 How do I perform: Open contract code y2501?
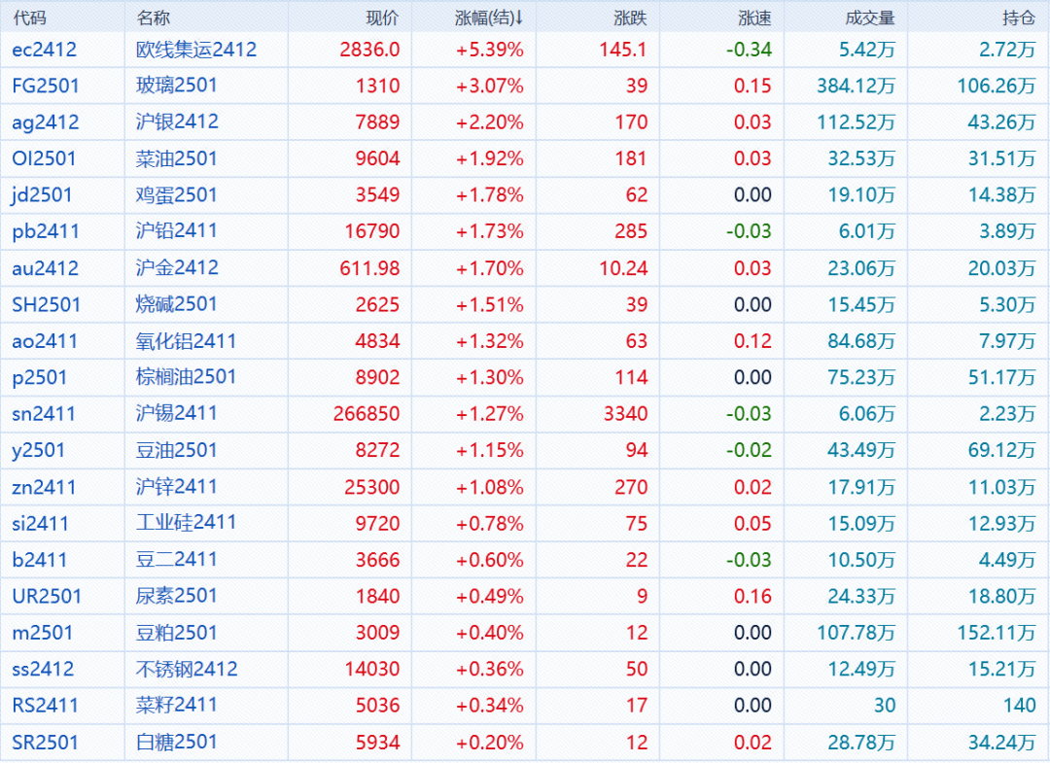38,450
